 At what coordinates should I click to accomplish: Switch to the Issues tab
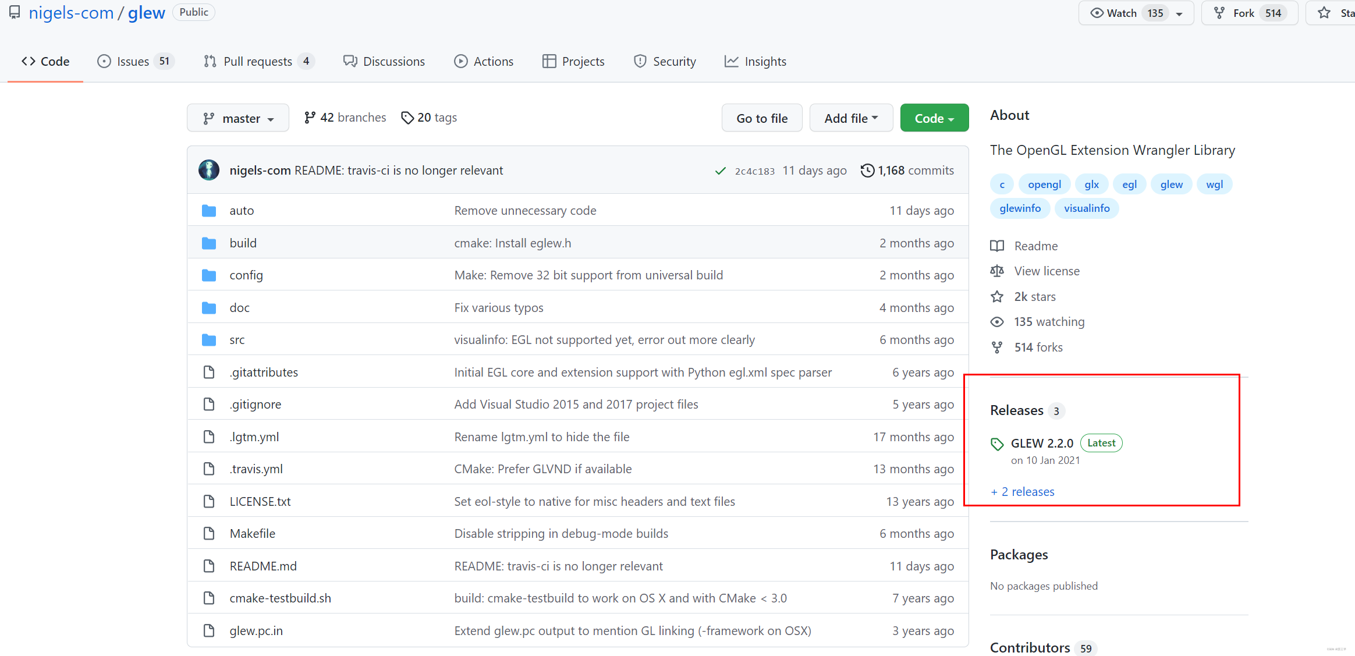[133, 62]
